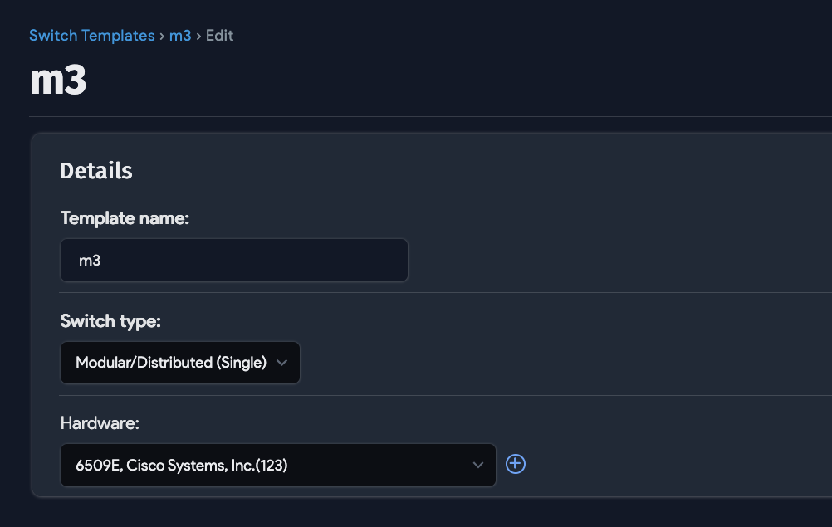Image resolution: width=832 pixels, height=527 pixels.
Task: Click the "Hardware:" label
Action: (x=100, y=423)
